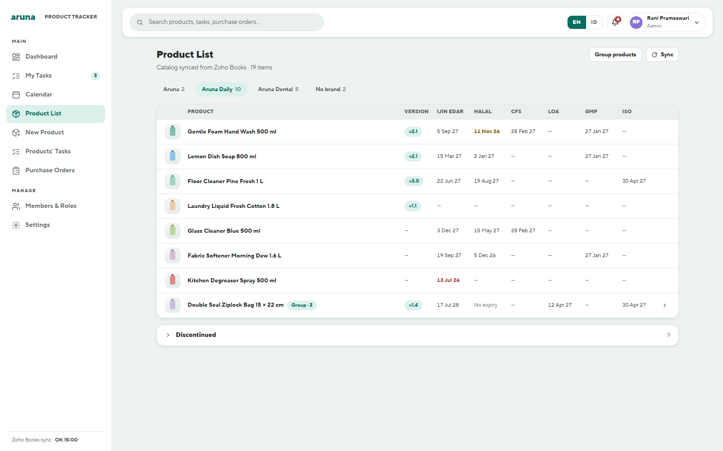Open My Tasks checklist icon
The width and height of the screenshot is (723, 451).
(16, 76)
